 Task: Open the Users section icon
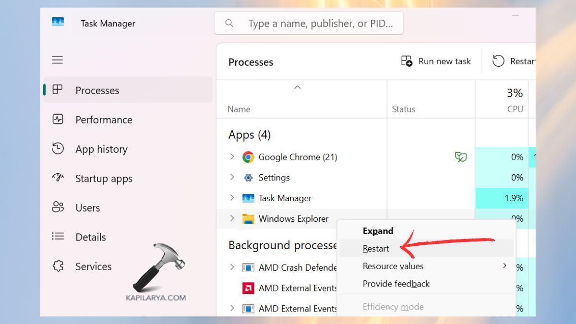[x=57, y=207]
